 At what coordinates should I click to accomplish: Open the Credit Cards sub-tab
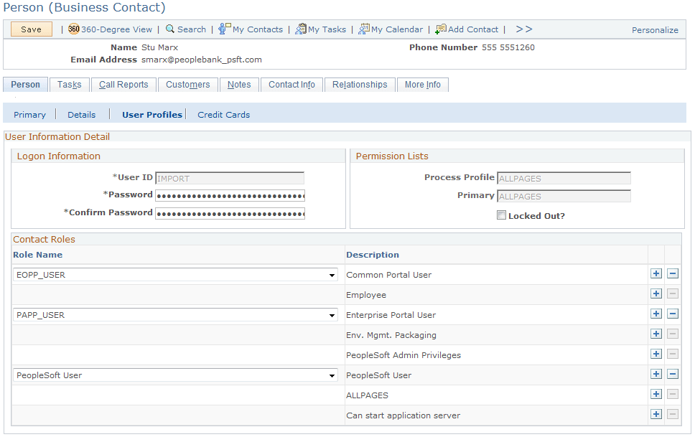click(223, 114)
